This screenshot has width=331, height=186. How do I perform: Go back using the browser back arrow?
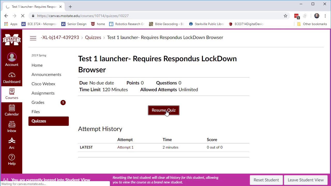point(6,16)
